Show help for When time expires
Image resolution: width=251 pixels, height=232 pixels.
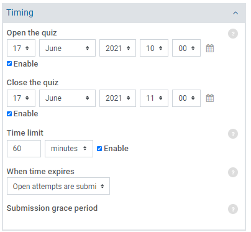[x=233, y=172]
